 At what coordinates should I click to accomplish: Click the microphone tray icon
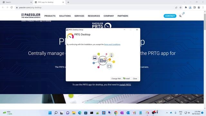[x=175, y=113]
